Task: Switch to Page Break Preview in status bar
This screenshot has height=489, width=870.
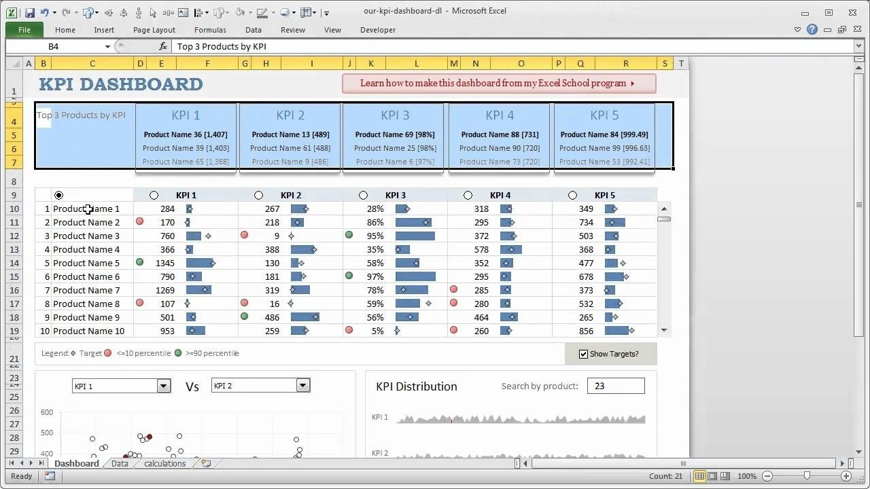Action: [x=725, y=476]
